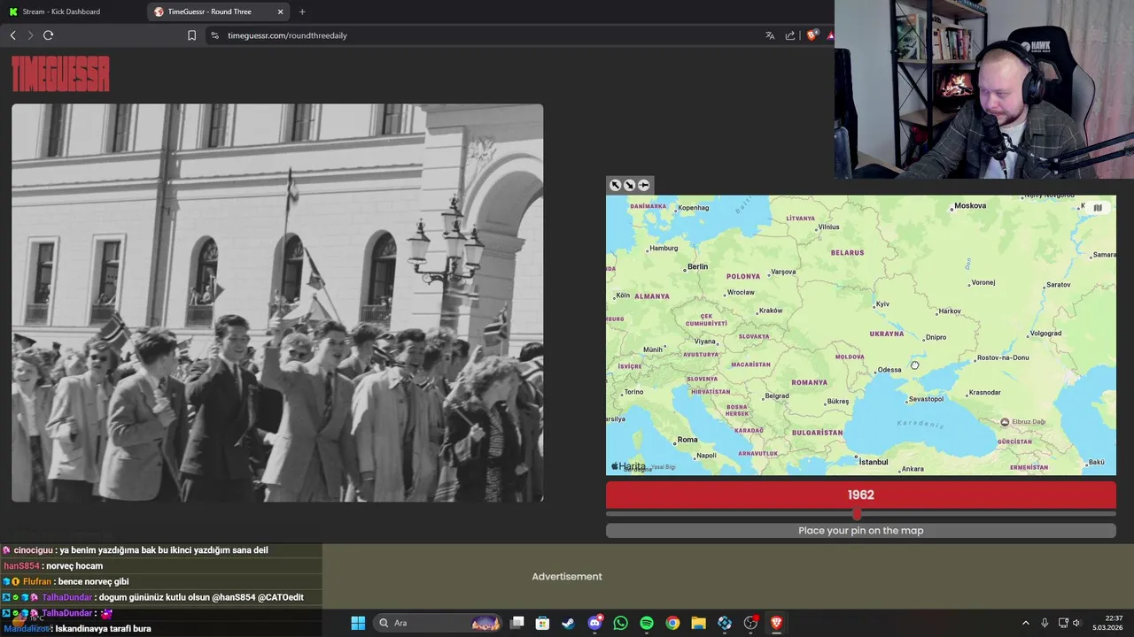This screenshot has width=1134, height=637.
Task: Click the Yasal Bilgi map link
Action: (x=664, y=467)
